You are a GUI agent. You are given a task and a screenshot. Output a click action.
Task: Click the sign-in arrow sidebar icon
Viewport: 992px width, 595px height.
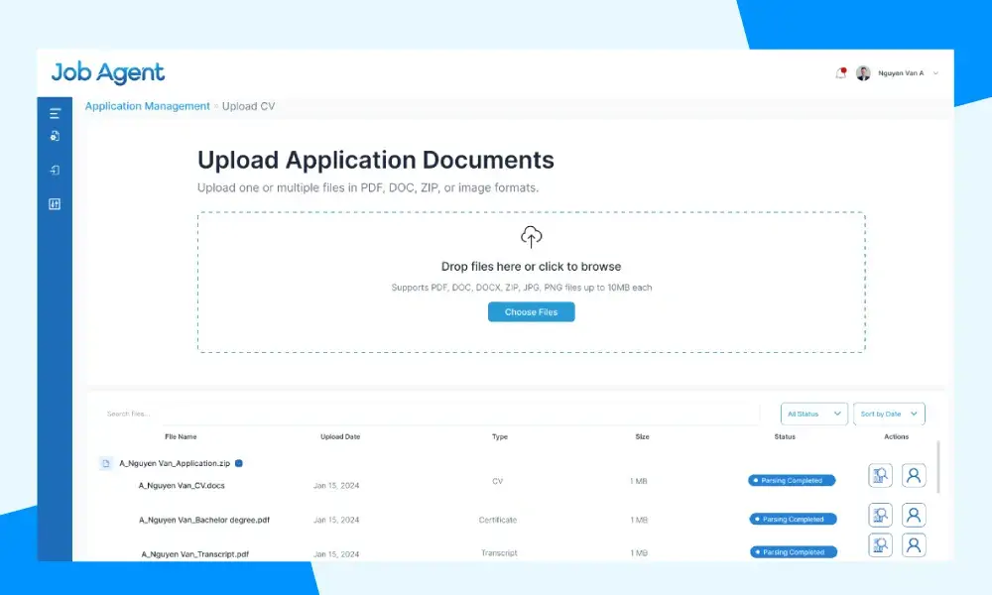pyautogui.click(x=55, y=171)
